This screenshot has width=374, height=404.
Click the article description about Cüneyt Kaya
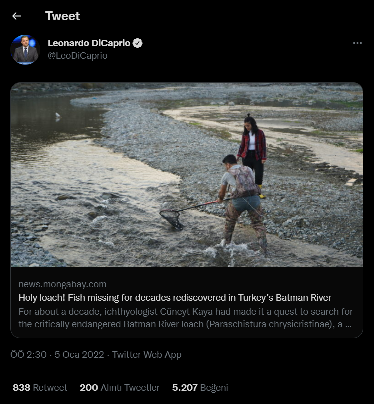click(186, 318)
